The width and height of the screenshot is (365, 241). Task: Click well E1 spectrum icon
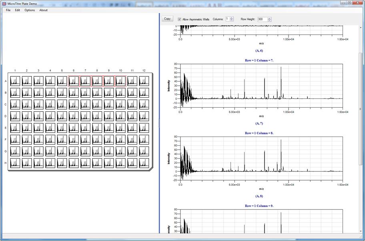pyautogui.click(x=15, y=128)
